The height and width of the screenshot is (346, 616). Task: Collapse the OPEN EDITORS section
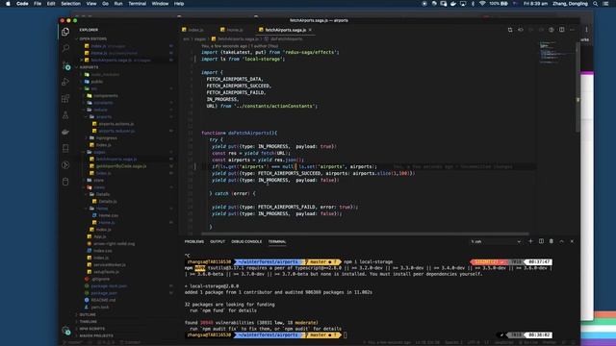(x=93, y=38)
